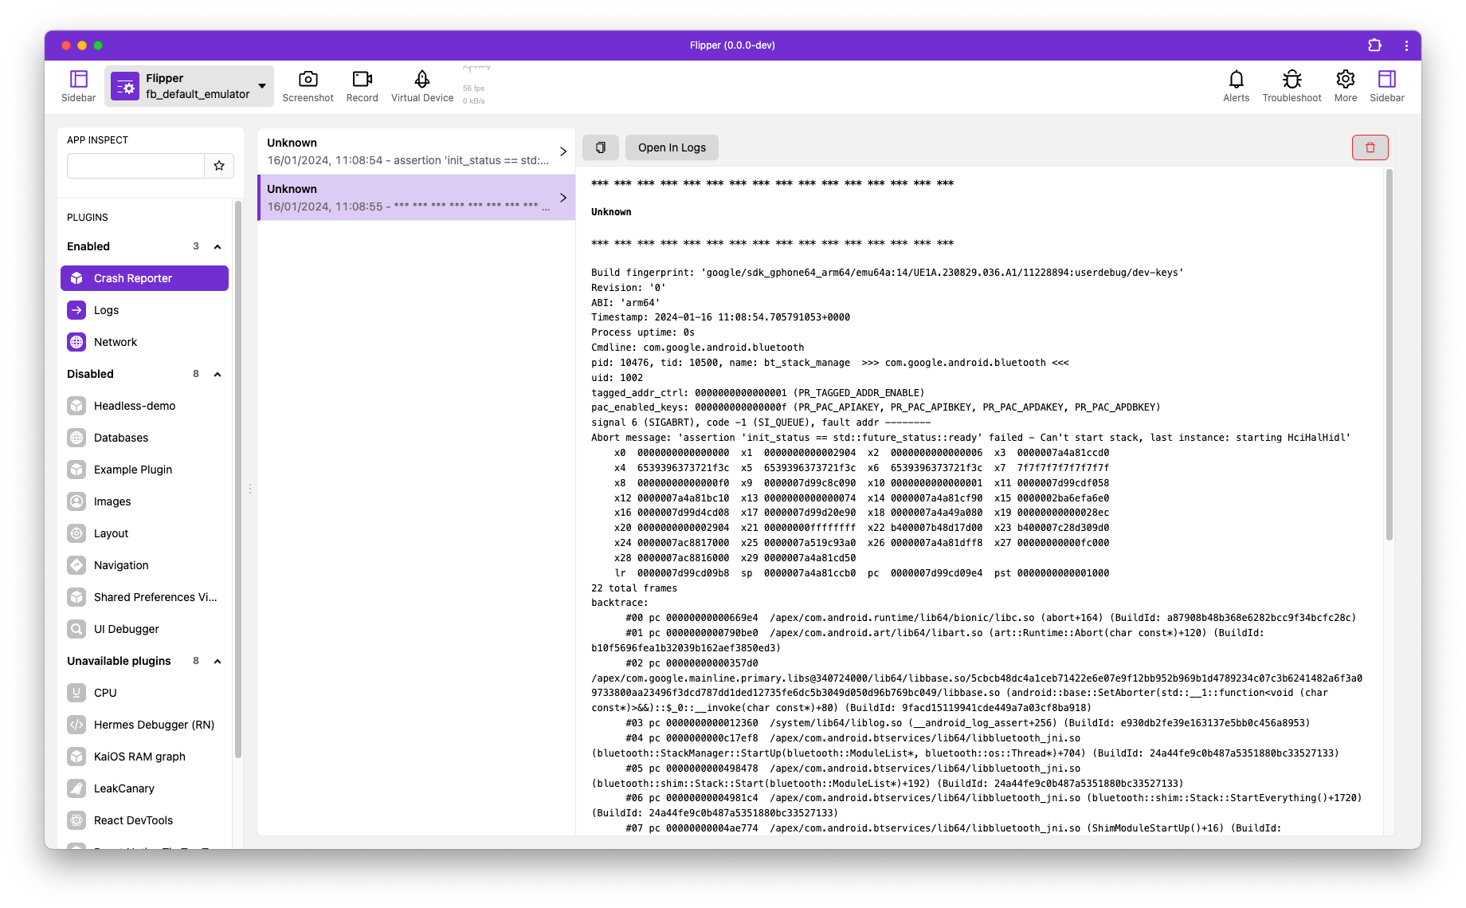Click the Build fingerprint line

click(x=887, y=273)
